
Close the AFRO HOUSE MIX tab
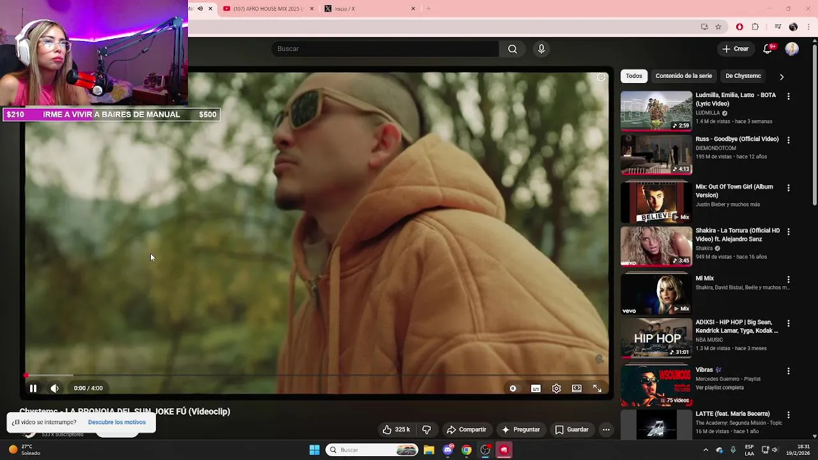(x=312, y=9)
